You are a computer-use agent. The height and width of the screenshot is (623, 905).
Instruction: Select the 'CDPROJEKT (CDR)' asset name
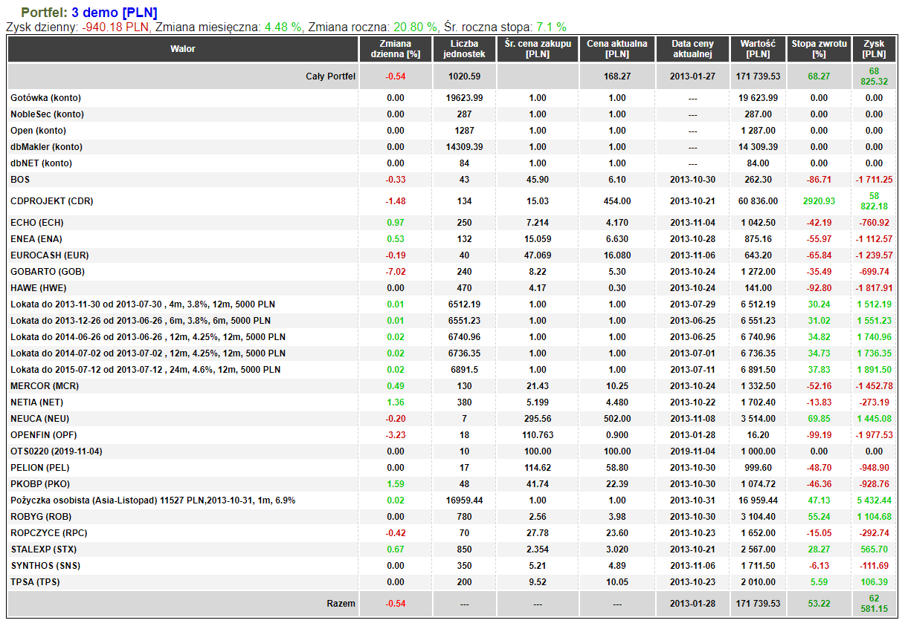[51, 201]
